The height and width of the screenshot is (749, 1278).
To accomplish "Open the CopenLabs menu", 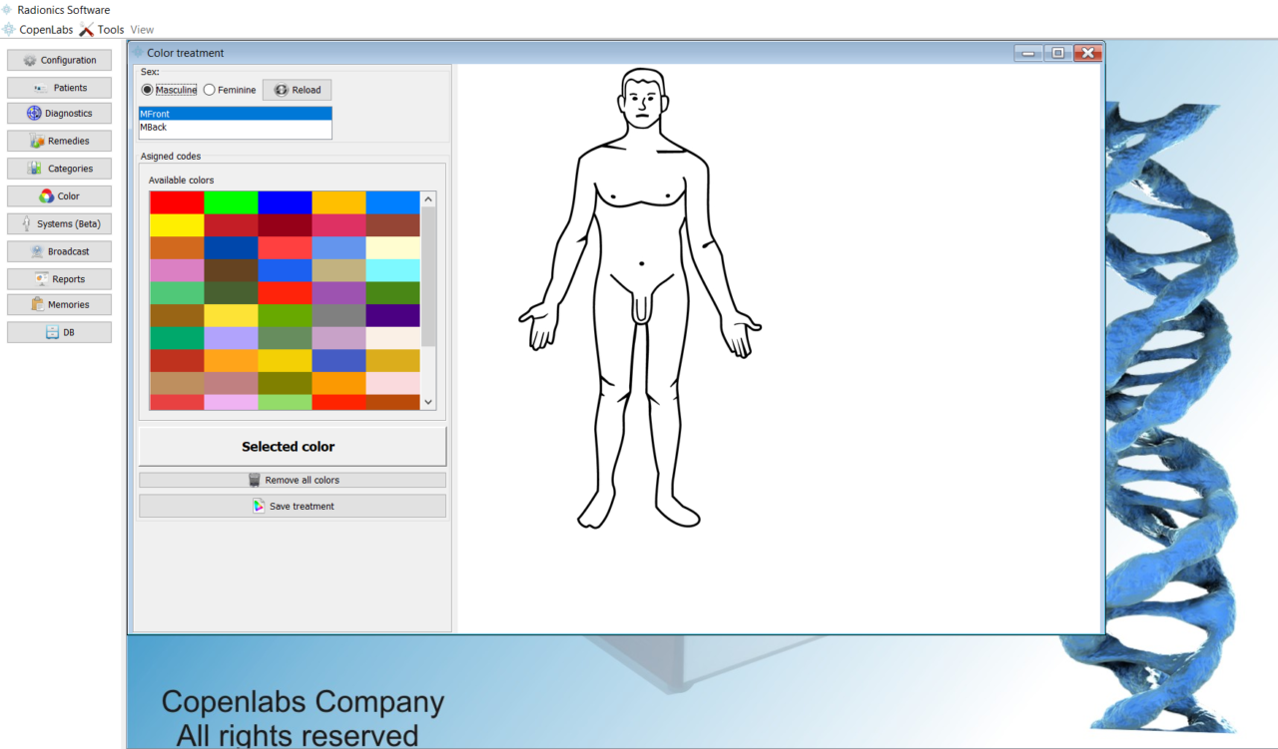I will (x=45, y=30).
